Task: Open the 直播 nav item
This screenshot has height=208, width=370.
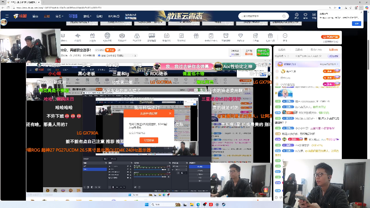Action: point(47,16)
